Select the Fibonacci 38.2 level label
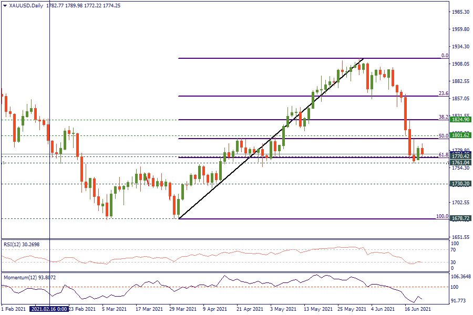This screenshot has height=315, width=473. (443, 117)
